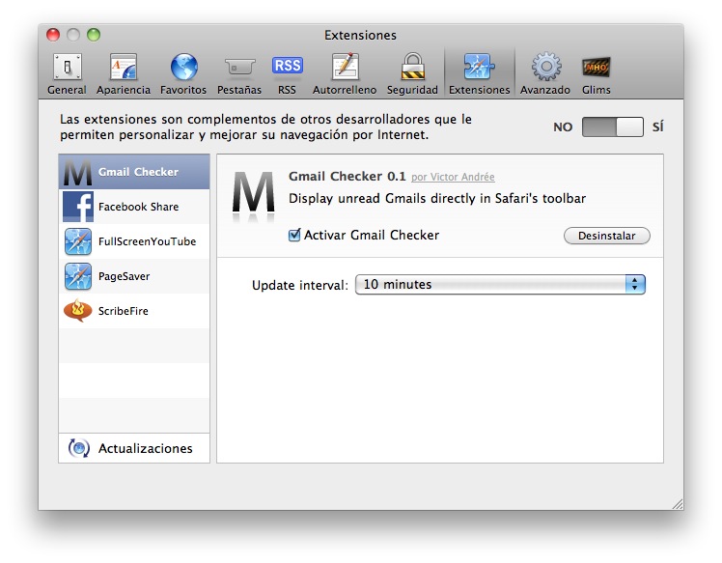Click the 'Display unread Gmails' description text
The image size is (722, 563).
437,198
